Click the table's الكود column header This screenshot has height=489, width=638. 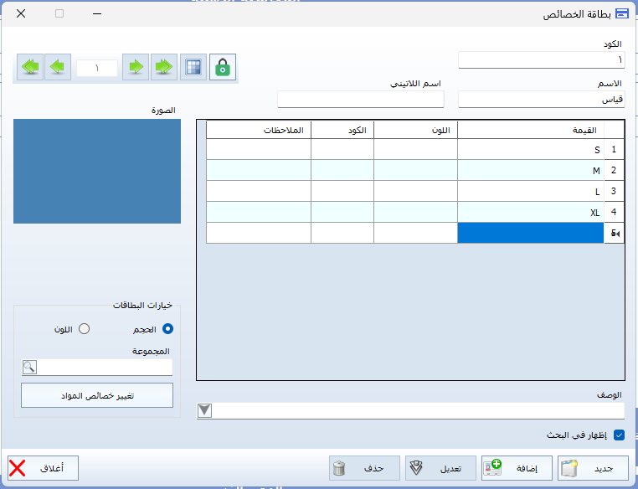point(342,130)
